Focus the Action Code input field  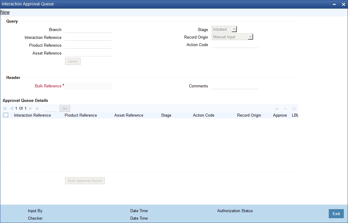click(235, 45)
